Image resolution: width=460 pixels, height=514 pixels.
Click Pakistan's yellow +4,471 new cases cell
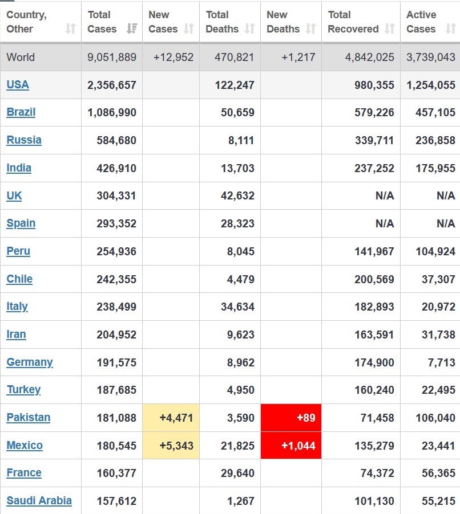coord(171,418)
